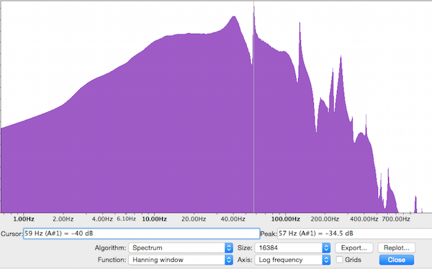Click the Replot... button

(397, 248)
